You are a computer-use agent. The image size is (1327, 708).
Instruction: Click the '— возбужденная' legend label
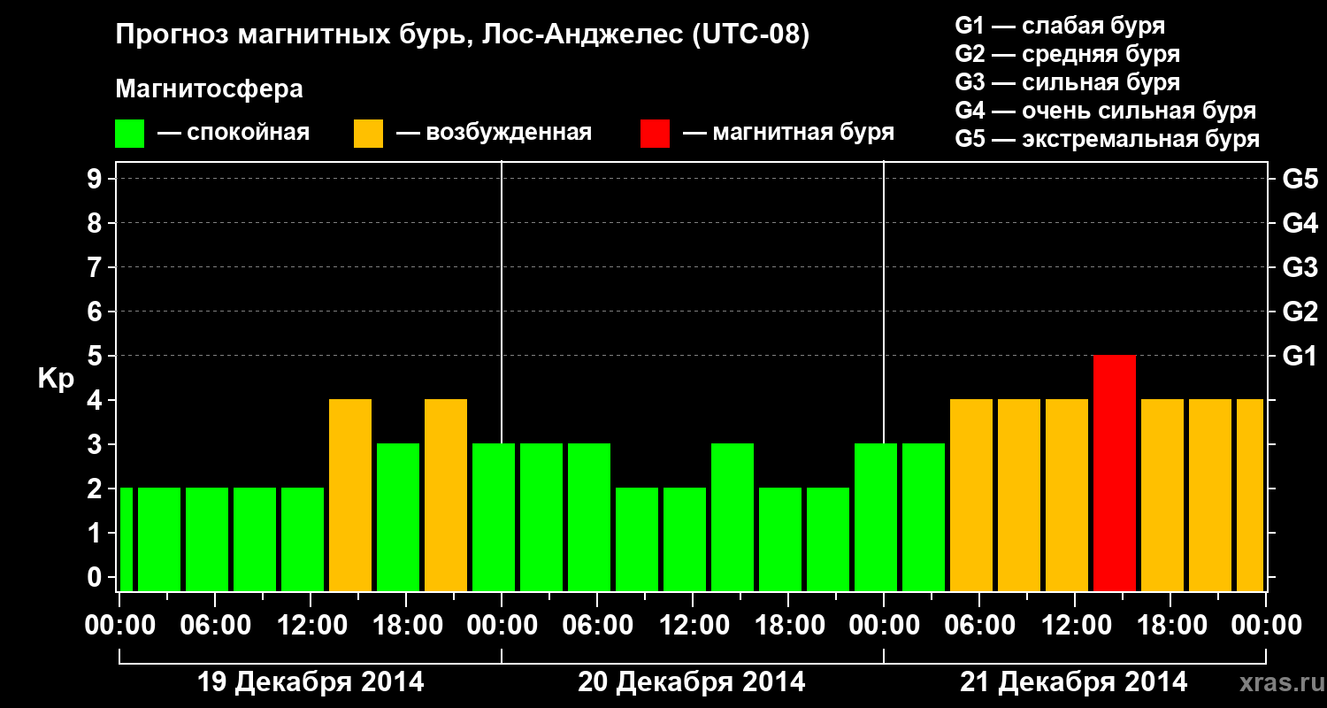[x=494, y=133]
